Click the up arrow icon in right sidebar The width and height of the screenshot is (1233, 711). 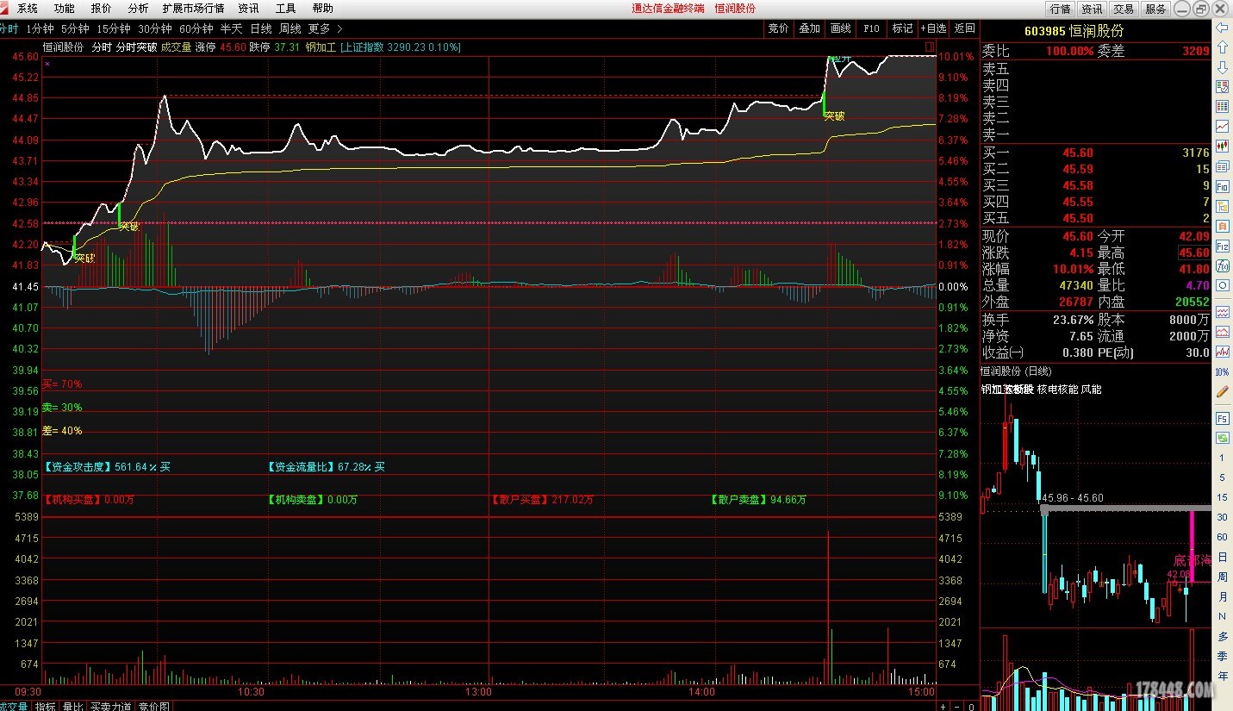click(x=1222, y=47)
